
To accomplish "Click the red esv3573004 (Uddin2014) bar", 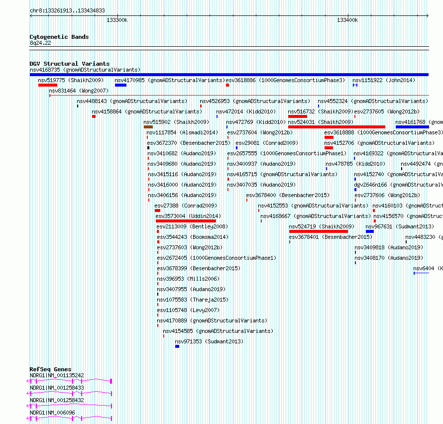I will click(x=186, y=221).
